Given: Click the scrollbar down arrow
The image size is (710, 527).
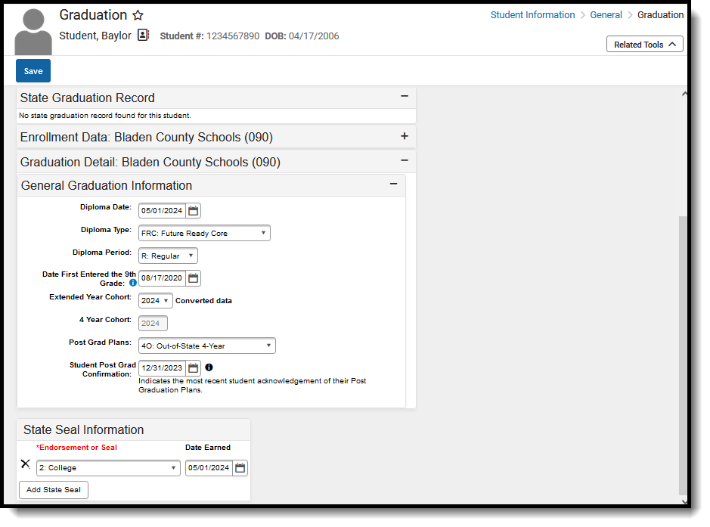Looking at the screenshot, I should point(684,501).
